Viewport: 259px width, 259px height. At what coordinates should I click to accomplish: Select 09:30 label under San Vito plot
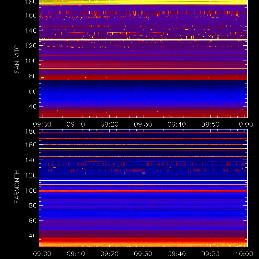[x=143, y=124]
